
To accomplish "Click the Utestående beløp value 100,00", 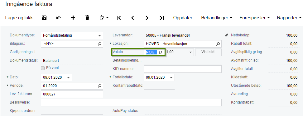I will pos(292,86).
